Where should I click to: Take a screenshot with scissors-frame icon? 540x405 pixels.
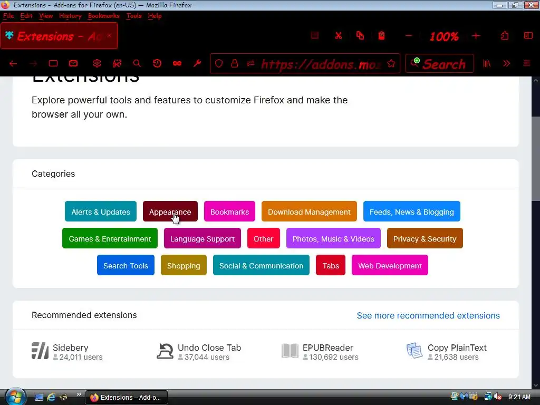tap(117, 63)
